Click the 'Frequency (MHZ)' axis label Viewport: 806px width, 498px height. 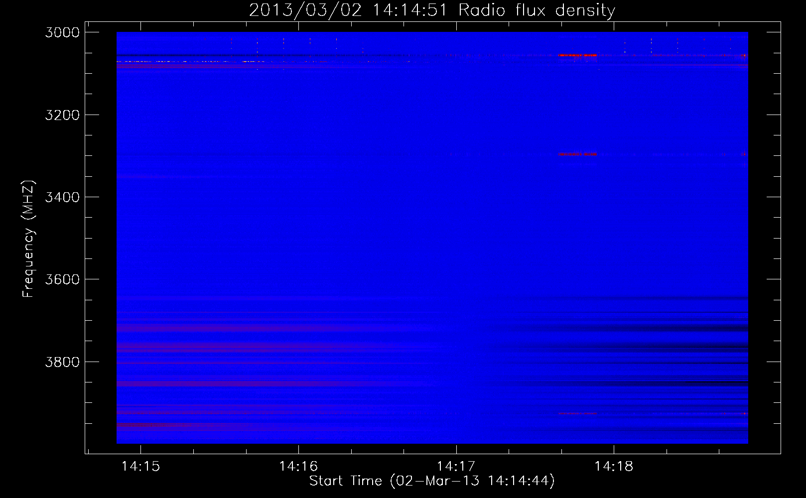tap(29, 239)
